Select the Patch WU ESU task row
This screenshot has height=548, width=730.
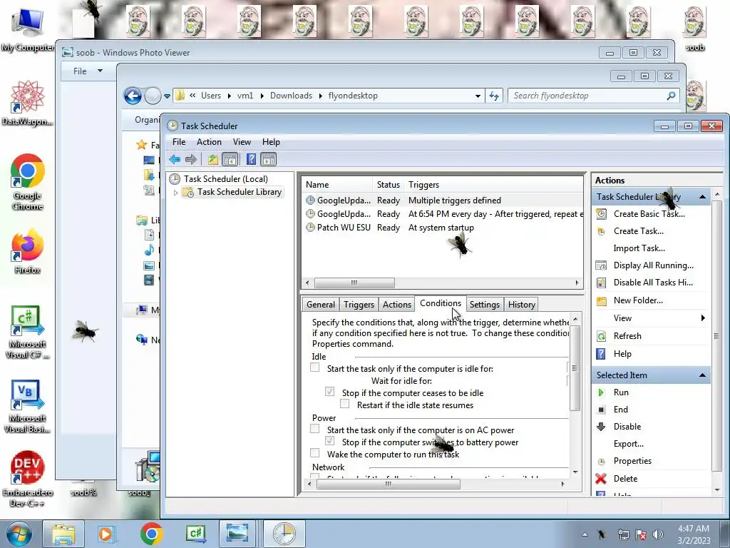(x=442, y=228)
